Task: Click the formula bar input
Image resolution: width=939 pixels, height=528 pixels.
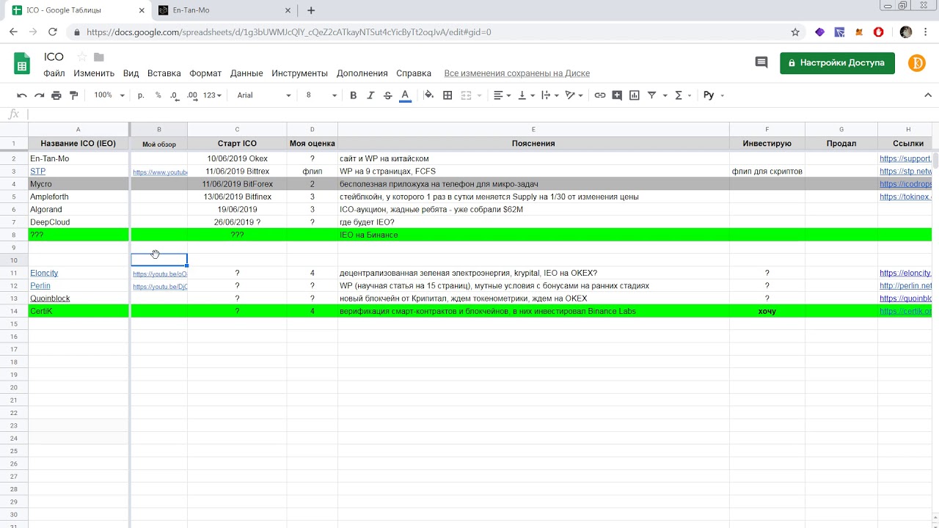Action: (482, 114)
